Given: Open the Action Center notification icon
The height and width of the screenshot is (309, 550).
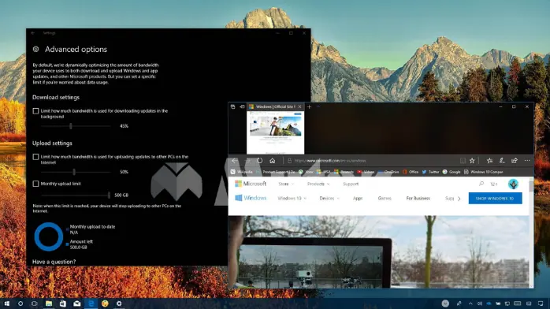Looking at the screenshot, I should pyautogui.click(x=541, y=303).
